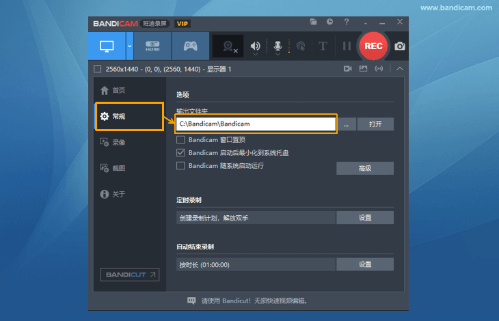Toggle webcam overlay icon
The height and width of the screenshot is (321, 499).
coord(228,46)
